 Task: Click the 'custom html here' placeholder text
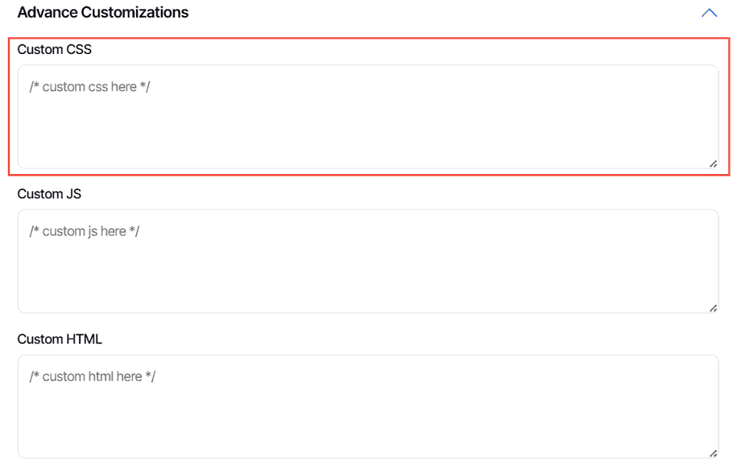click(x=92, y=376)
